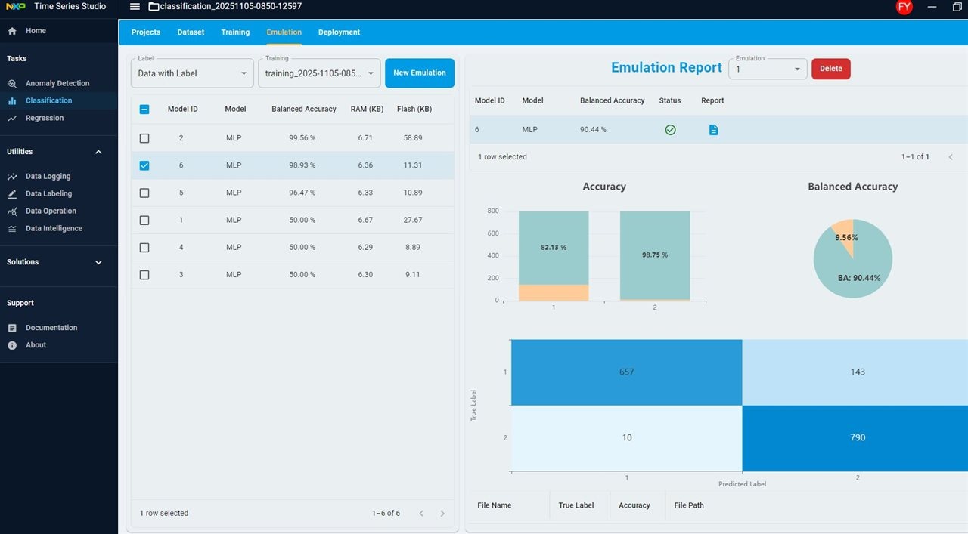Click the New Emulation button
This screenshot has width=968, height=534.
(419, 73)
